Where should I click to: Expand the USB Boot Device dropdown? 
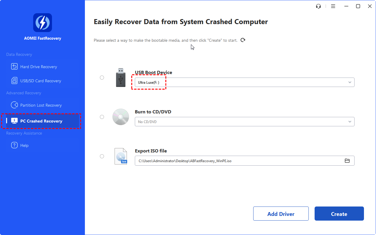pos(350,83)
